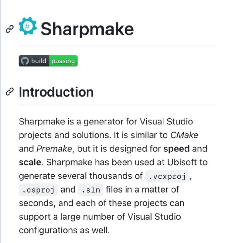Click the Sharpmake gear logo

(x=28, y=26)
